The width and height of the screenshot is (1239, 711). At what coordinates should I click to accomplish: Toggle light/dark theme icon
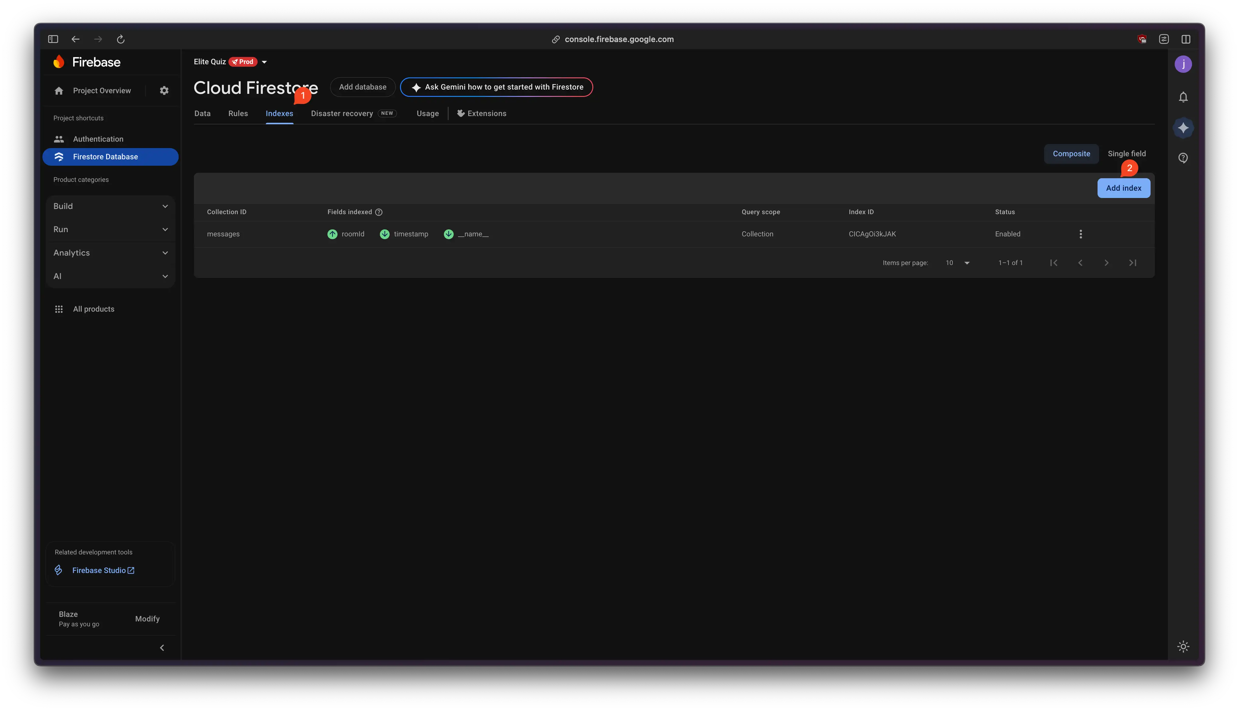1183,646
